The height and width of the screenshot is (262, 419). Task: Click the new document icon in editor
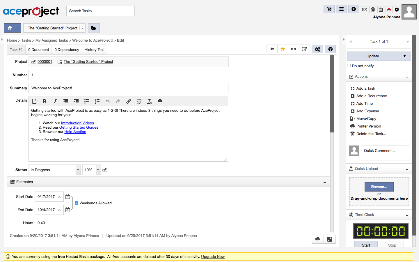34,101
